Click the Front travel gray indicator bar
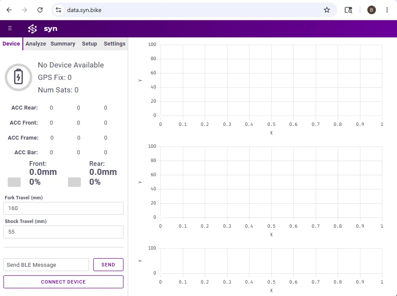397x296 pixels. tap(14, 182)
